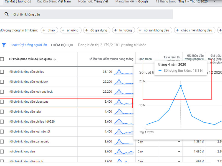Viewport: 222px width, 166px height.
Task: Sort by 'Từ khóa (theo mức độ liên quan)' header
Action: coord(30,59)
